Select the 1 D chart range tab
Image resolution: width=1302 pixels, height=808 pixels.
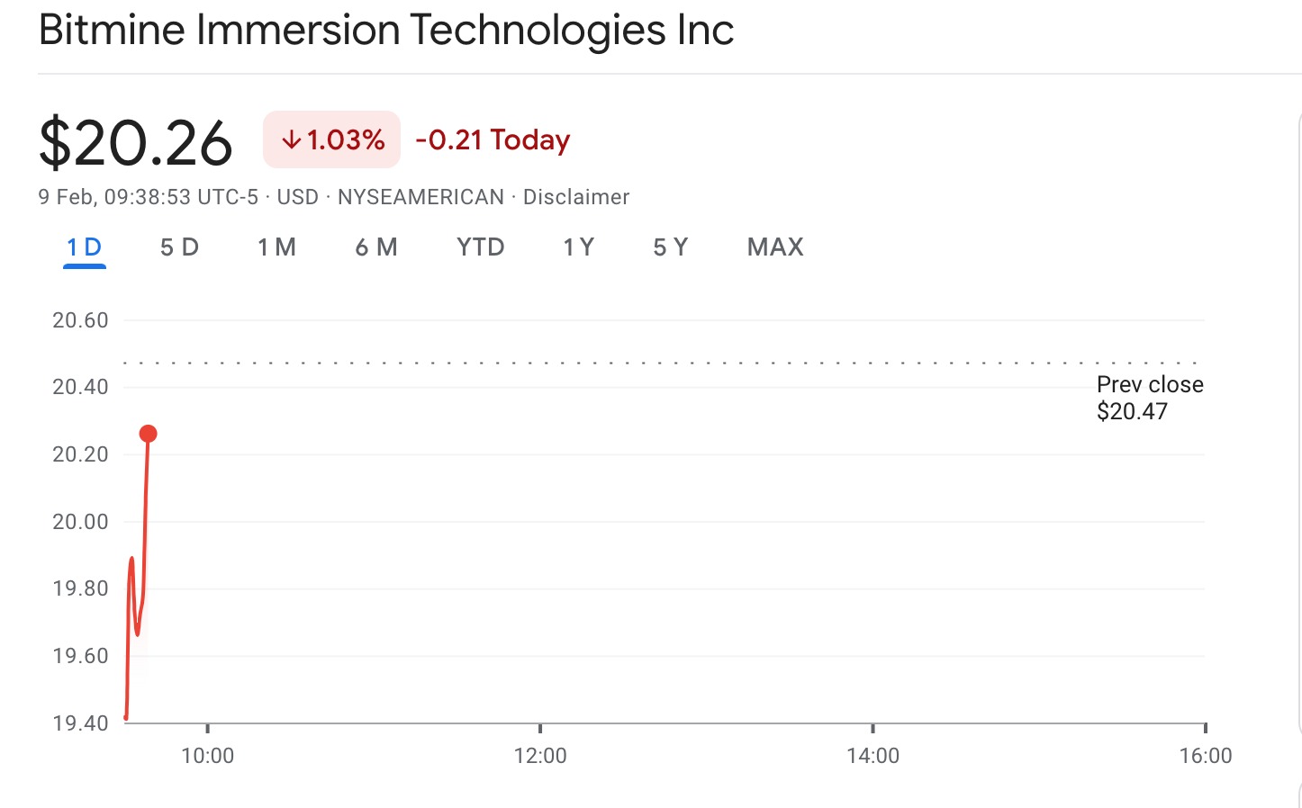85,247
